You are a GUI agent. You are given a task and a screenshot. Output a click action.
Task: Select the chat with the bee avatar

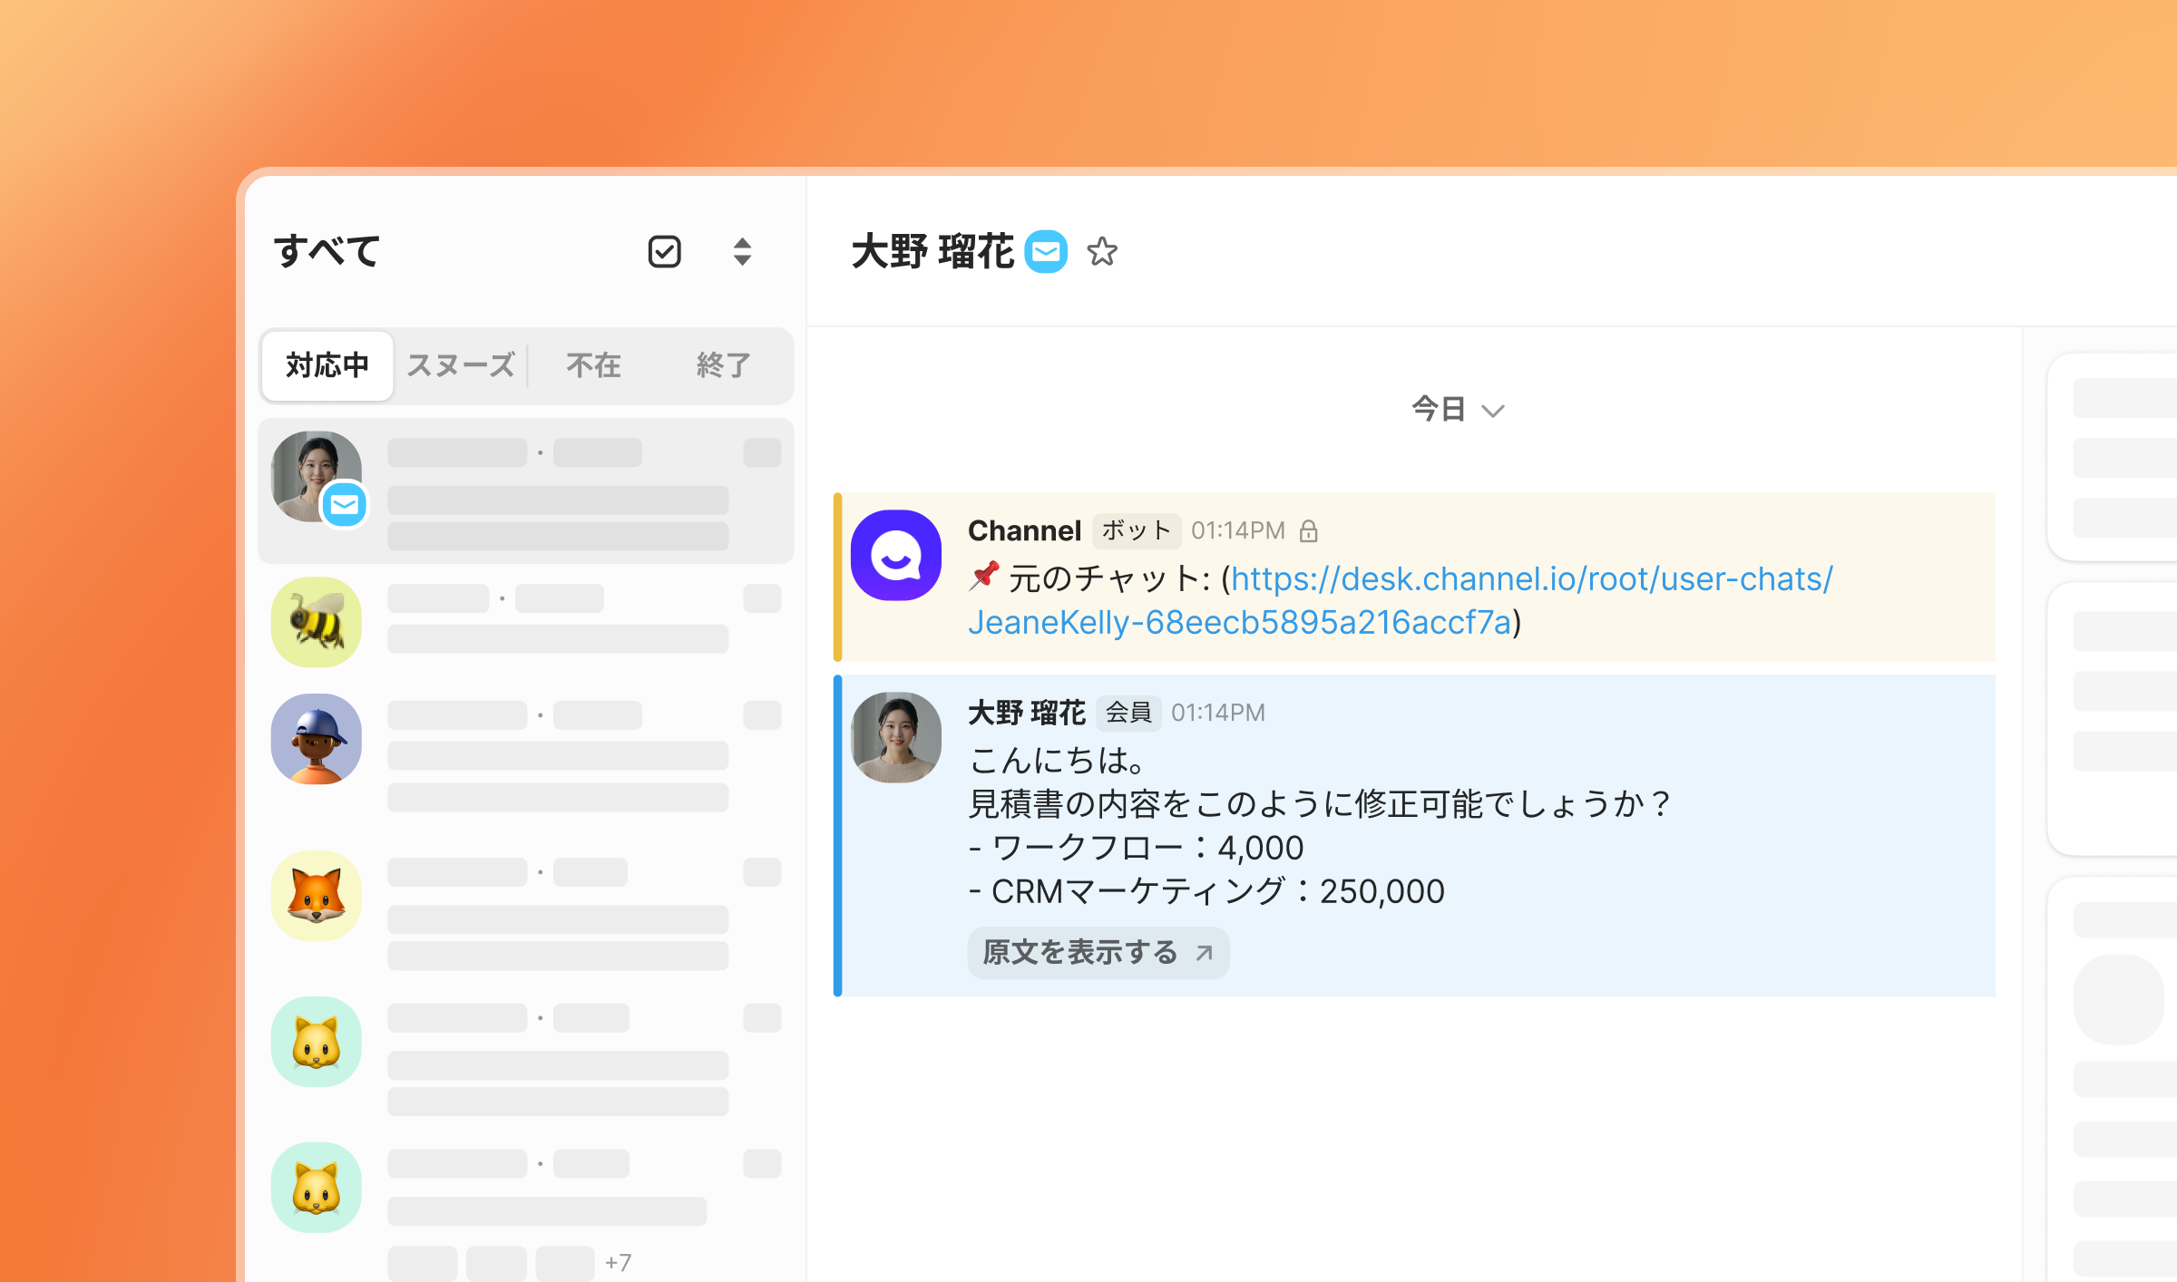[x=526, y=622]
